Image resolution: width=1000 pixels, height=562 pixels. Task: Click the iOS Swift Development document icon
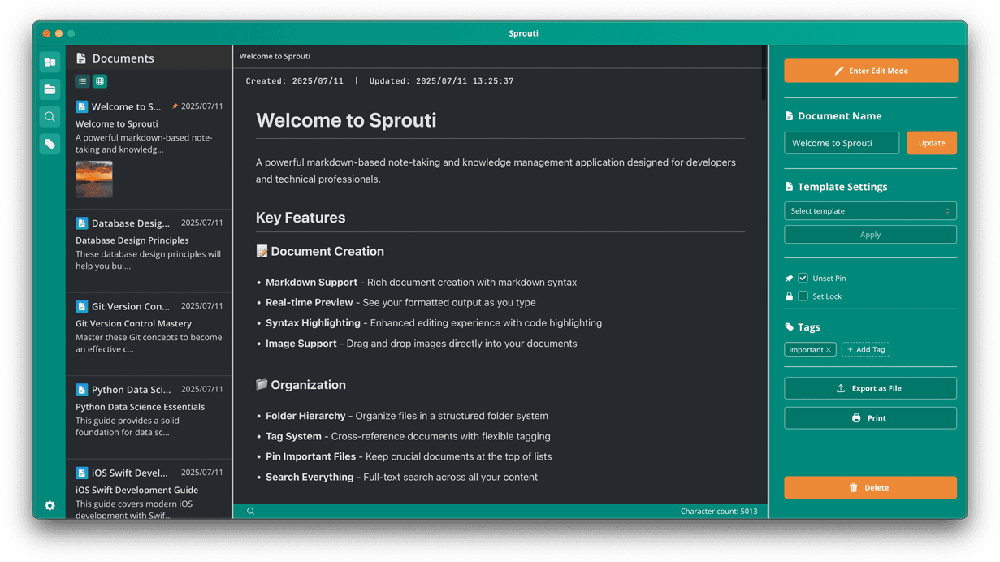coord(81,473)
